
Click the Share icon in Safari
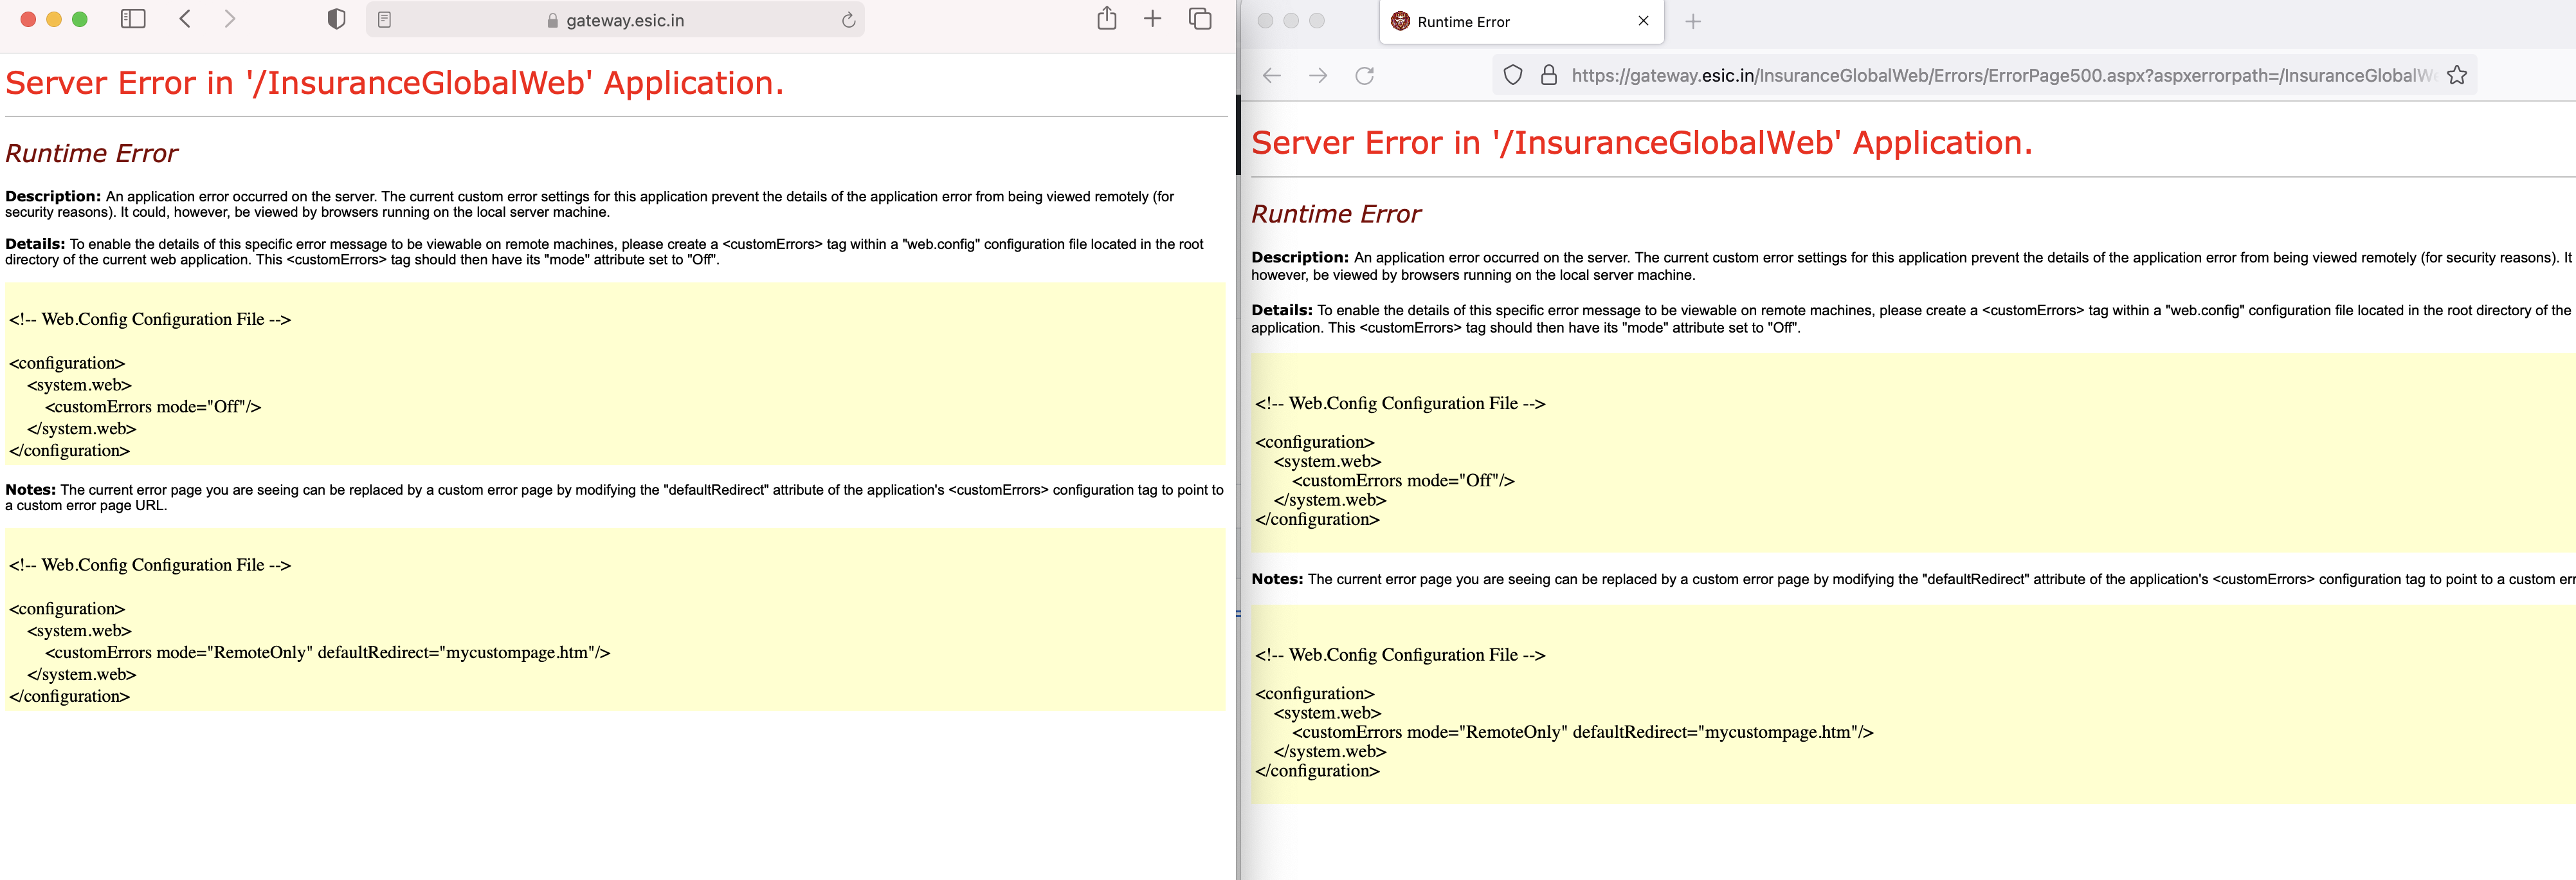pos(1106,18)
